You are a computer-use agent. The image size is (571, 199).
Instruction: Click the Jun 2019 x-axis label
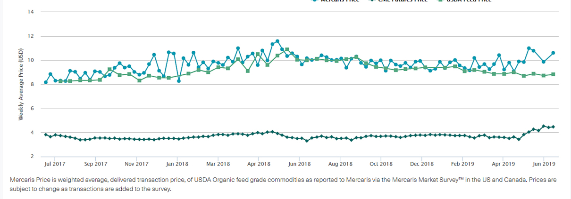[x=544, y=164]
